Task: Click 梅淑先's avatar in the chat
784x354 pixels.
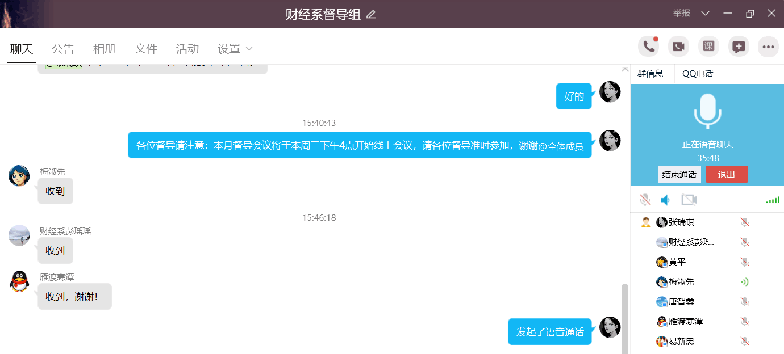Action: [19, 175]
